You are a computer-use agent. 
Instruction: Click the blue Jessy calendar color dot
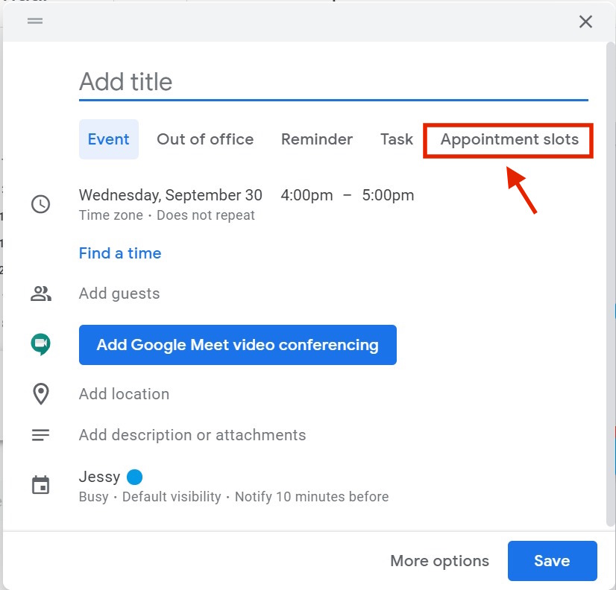134,477
